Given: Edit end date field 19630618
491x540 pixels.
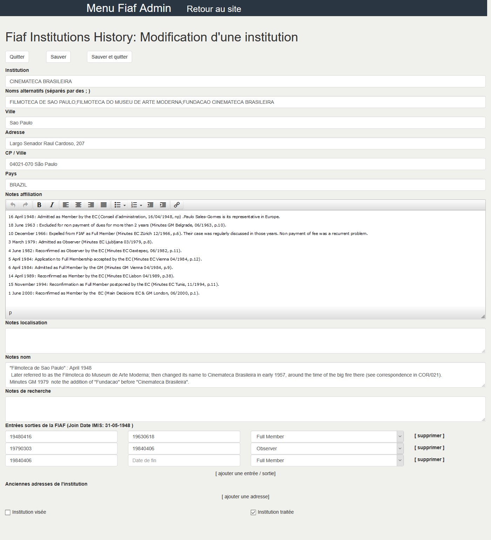Looking at the screenshot, I should [x=184, y=437].
